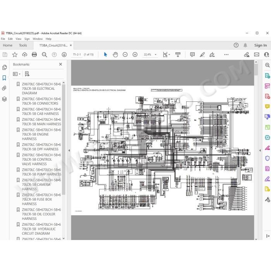Screen dimensions: 271x271
Task: Open the ENGINE HARNESS bookmark
Action: click(x=41, y=134)
